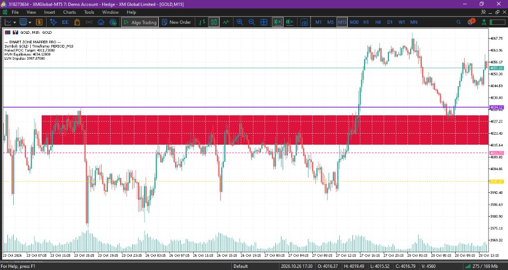This screenshot has height=270, width=508.
Task: Click the pin icon in menu bar
Action: coord(483,12)
